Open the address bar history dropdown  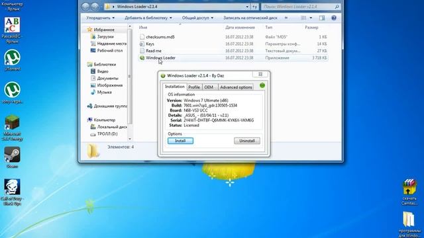tap(247, 7)
